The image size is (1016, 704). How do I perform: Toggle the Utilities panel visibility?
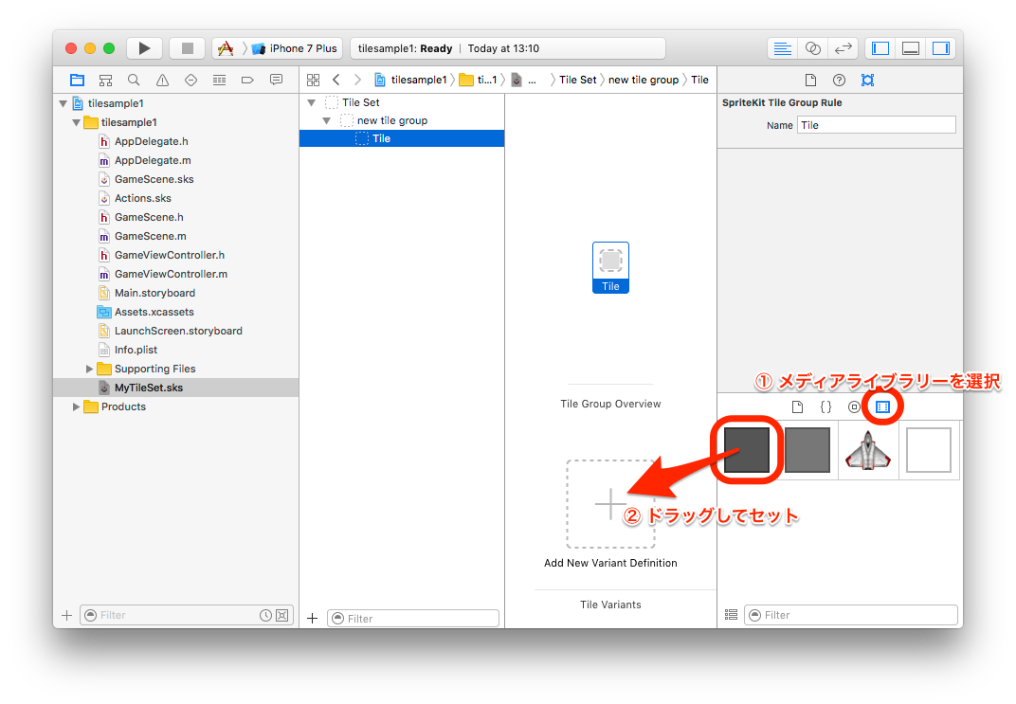[x=939, y=47]
